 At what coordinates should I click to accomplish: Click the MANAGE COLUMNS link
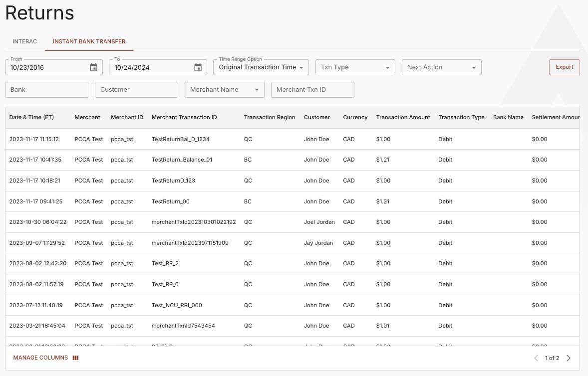click(40, 358)
